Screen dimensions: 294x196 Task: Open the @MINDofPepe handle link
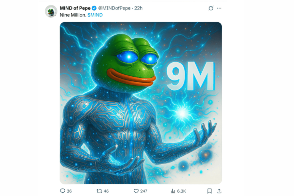pos(115,8)
